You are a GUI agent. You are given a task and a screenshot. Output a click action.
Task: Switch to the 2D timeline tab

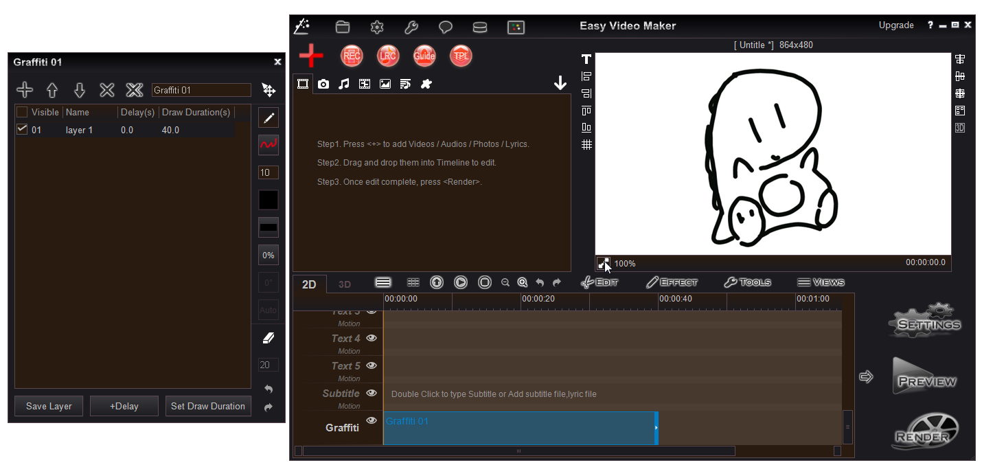pyautogui.click(x=310, y=284)
